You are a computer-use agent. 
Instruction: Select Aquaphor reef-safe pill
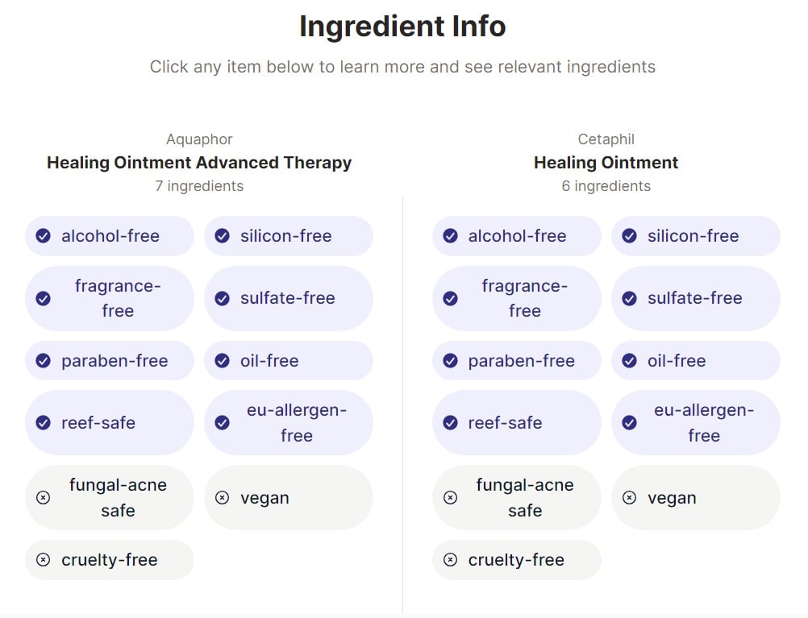pyautogui.click(x=110, y=422)
